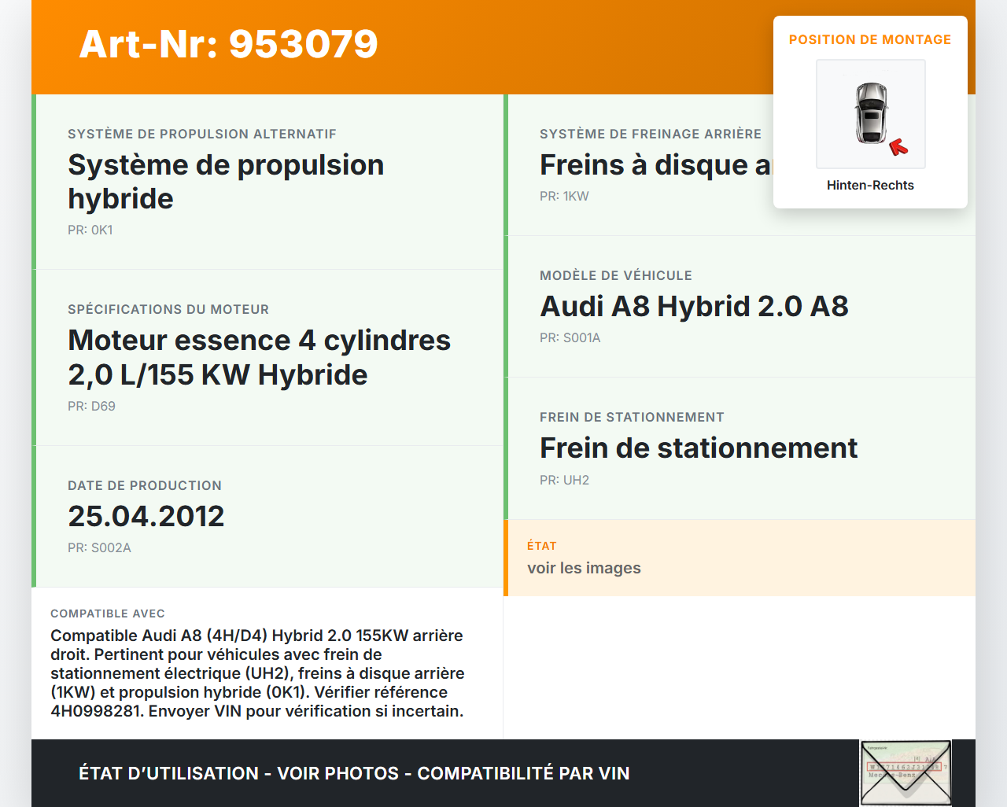
Task: Click the "PR: 0K1" code
Action: (x=90, y=230)
